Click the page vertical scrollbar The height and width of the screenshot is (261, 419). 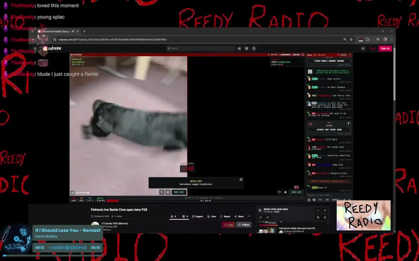[394, 73]
